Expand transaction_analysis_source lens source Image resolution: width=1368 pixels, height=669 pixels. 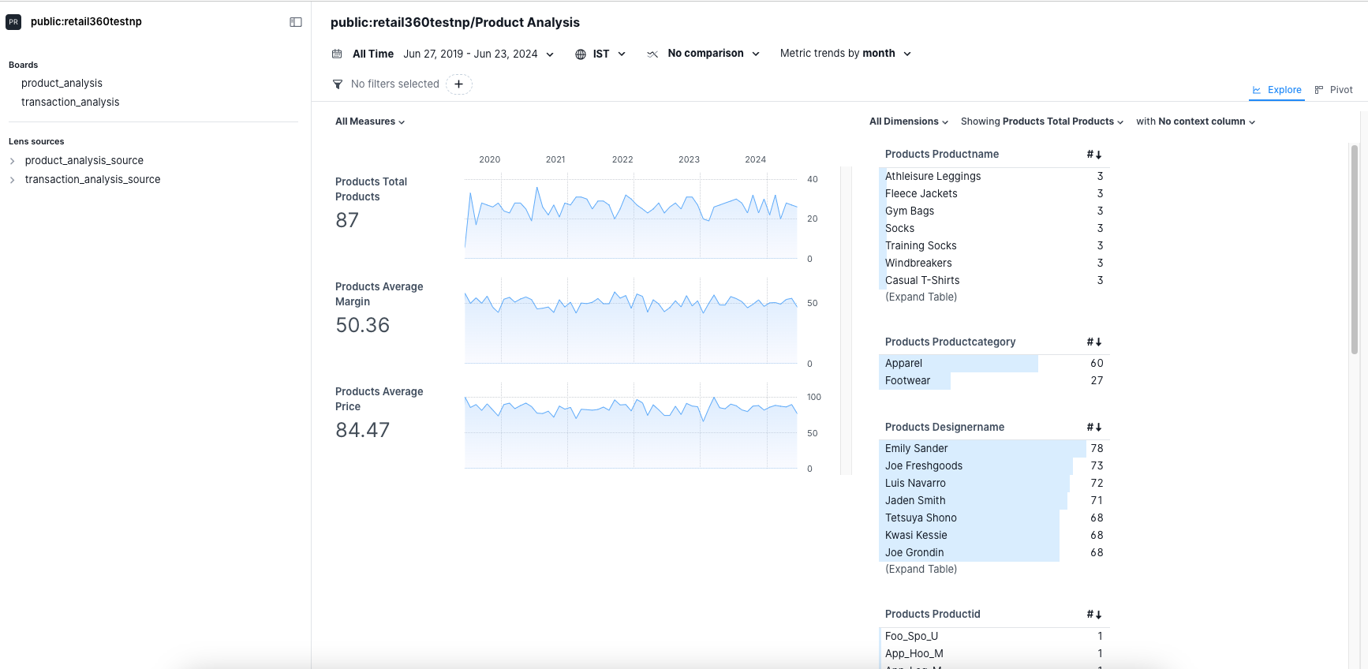coord(12,180)
